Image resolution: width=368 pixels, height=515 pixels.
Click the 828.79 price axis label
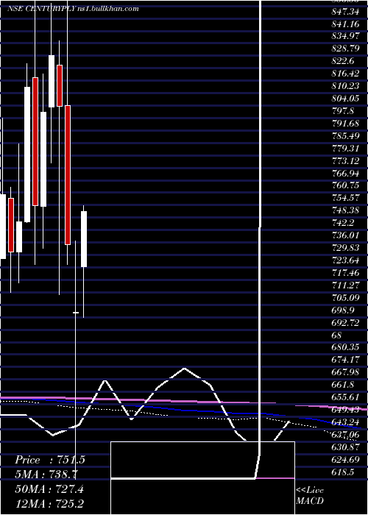click(x=345, y=49)
